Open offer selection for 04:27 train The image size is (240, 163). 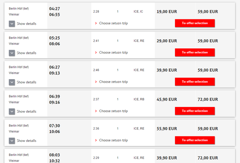[195, 23]
